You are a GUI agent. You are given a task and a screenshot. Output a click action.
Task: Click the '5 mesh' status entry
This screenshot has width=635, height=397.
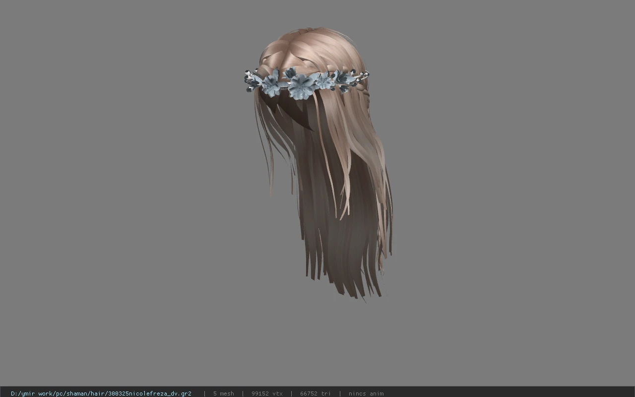(x=223, y=394)
